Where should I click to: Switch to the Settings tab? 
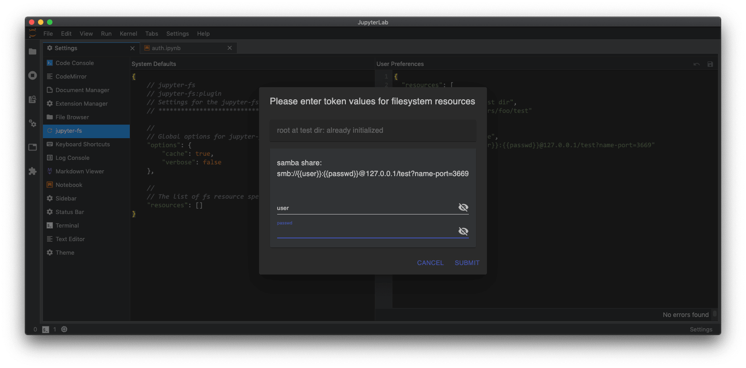pyautogui.click(x=91, y=48)
